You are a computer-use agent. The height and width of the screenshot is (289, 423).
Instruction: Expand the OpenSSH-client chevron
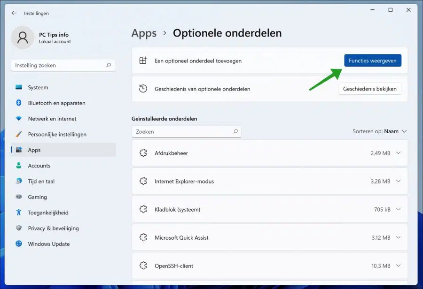(398, 266)
